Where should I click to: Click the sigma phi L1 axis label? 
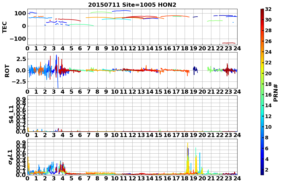click(x=11, y=157)
